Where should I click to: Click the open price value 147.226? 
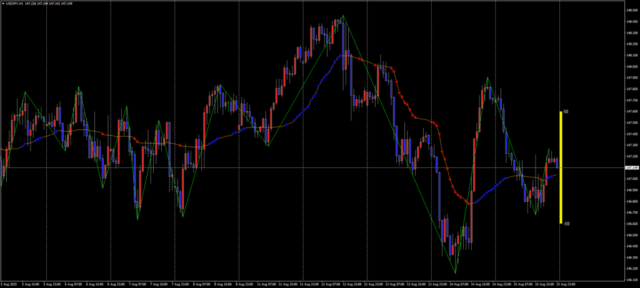pos(31,4)
